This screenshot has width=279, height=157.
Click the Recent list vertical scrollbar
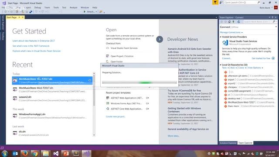(94, 104)
